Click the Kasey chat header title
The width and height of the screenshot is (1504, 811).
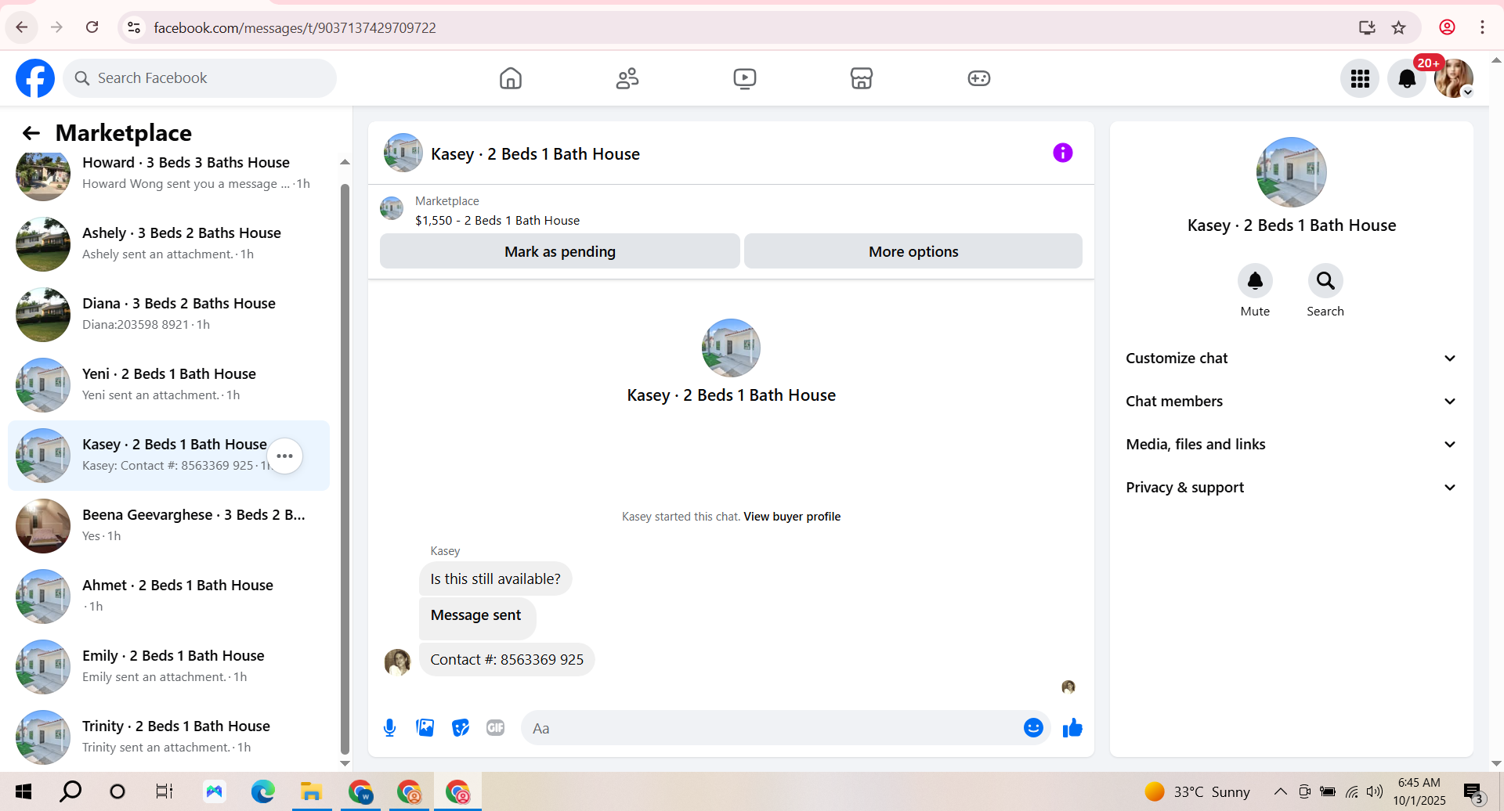coord(535,154)
